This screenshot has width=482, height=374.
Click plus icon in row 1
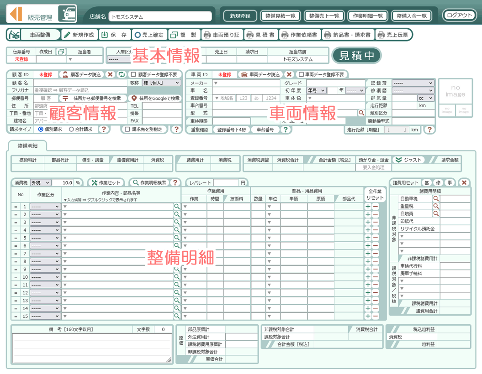click(368, 207)
